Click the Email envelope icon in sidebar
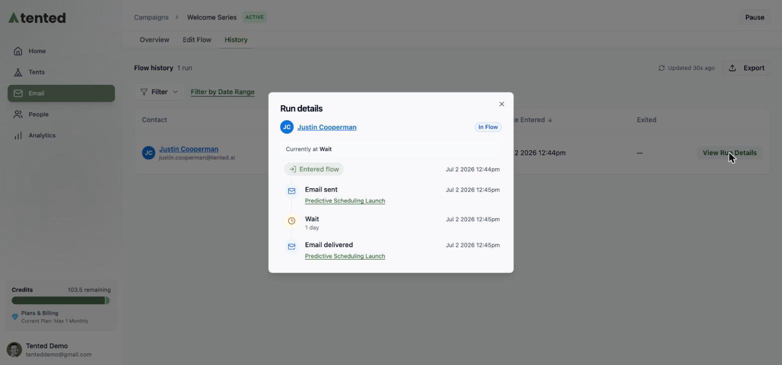Image resolution: width=782 pixels, height=365 pixels. (x=18, y=93)
